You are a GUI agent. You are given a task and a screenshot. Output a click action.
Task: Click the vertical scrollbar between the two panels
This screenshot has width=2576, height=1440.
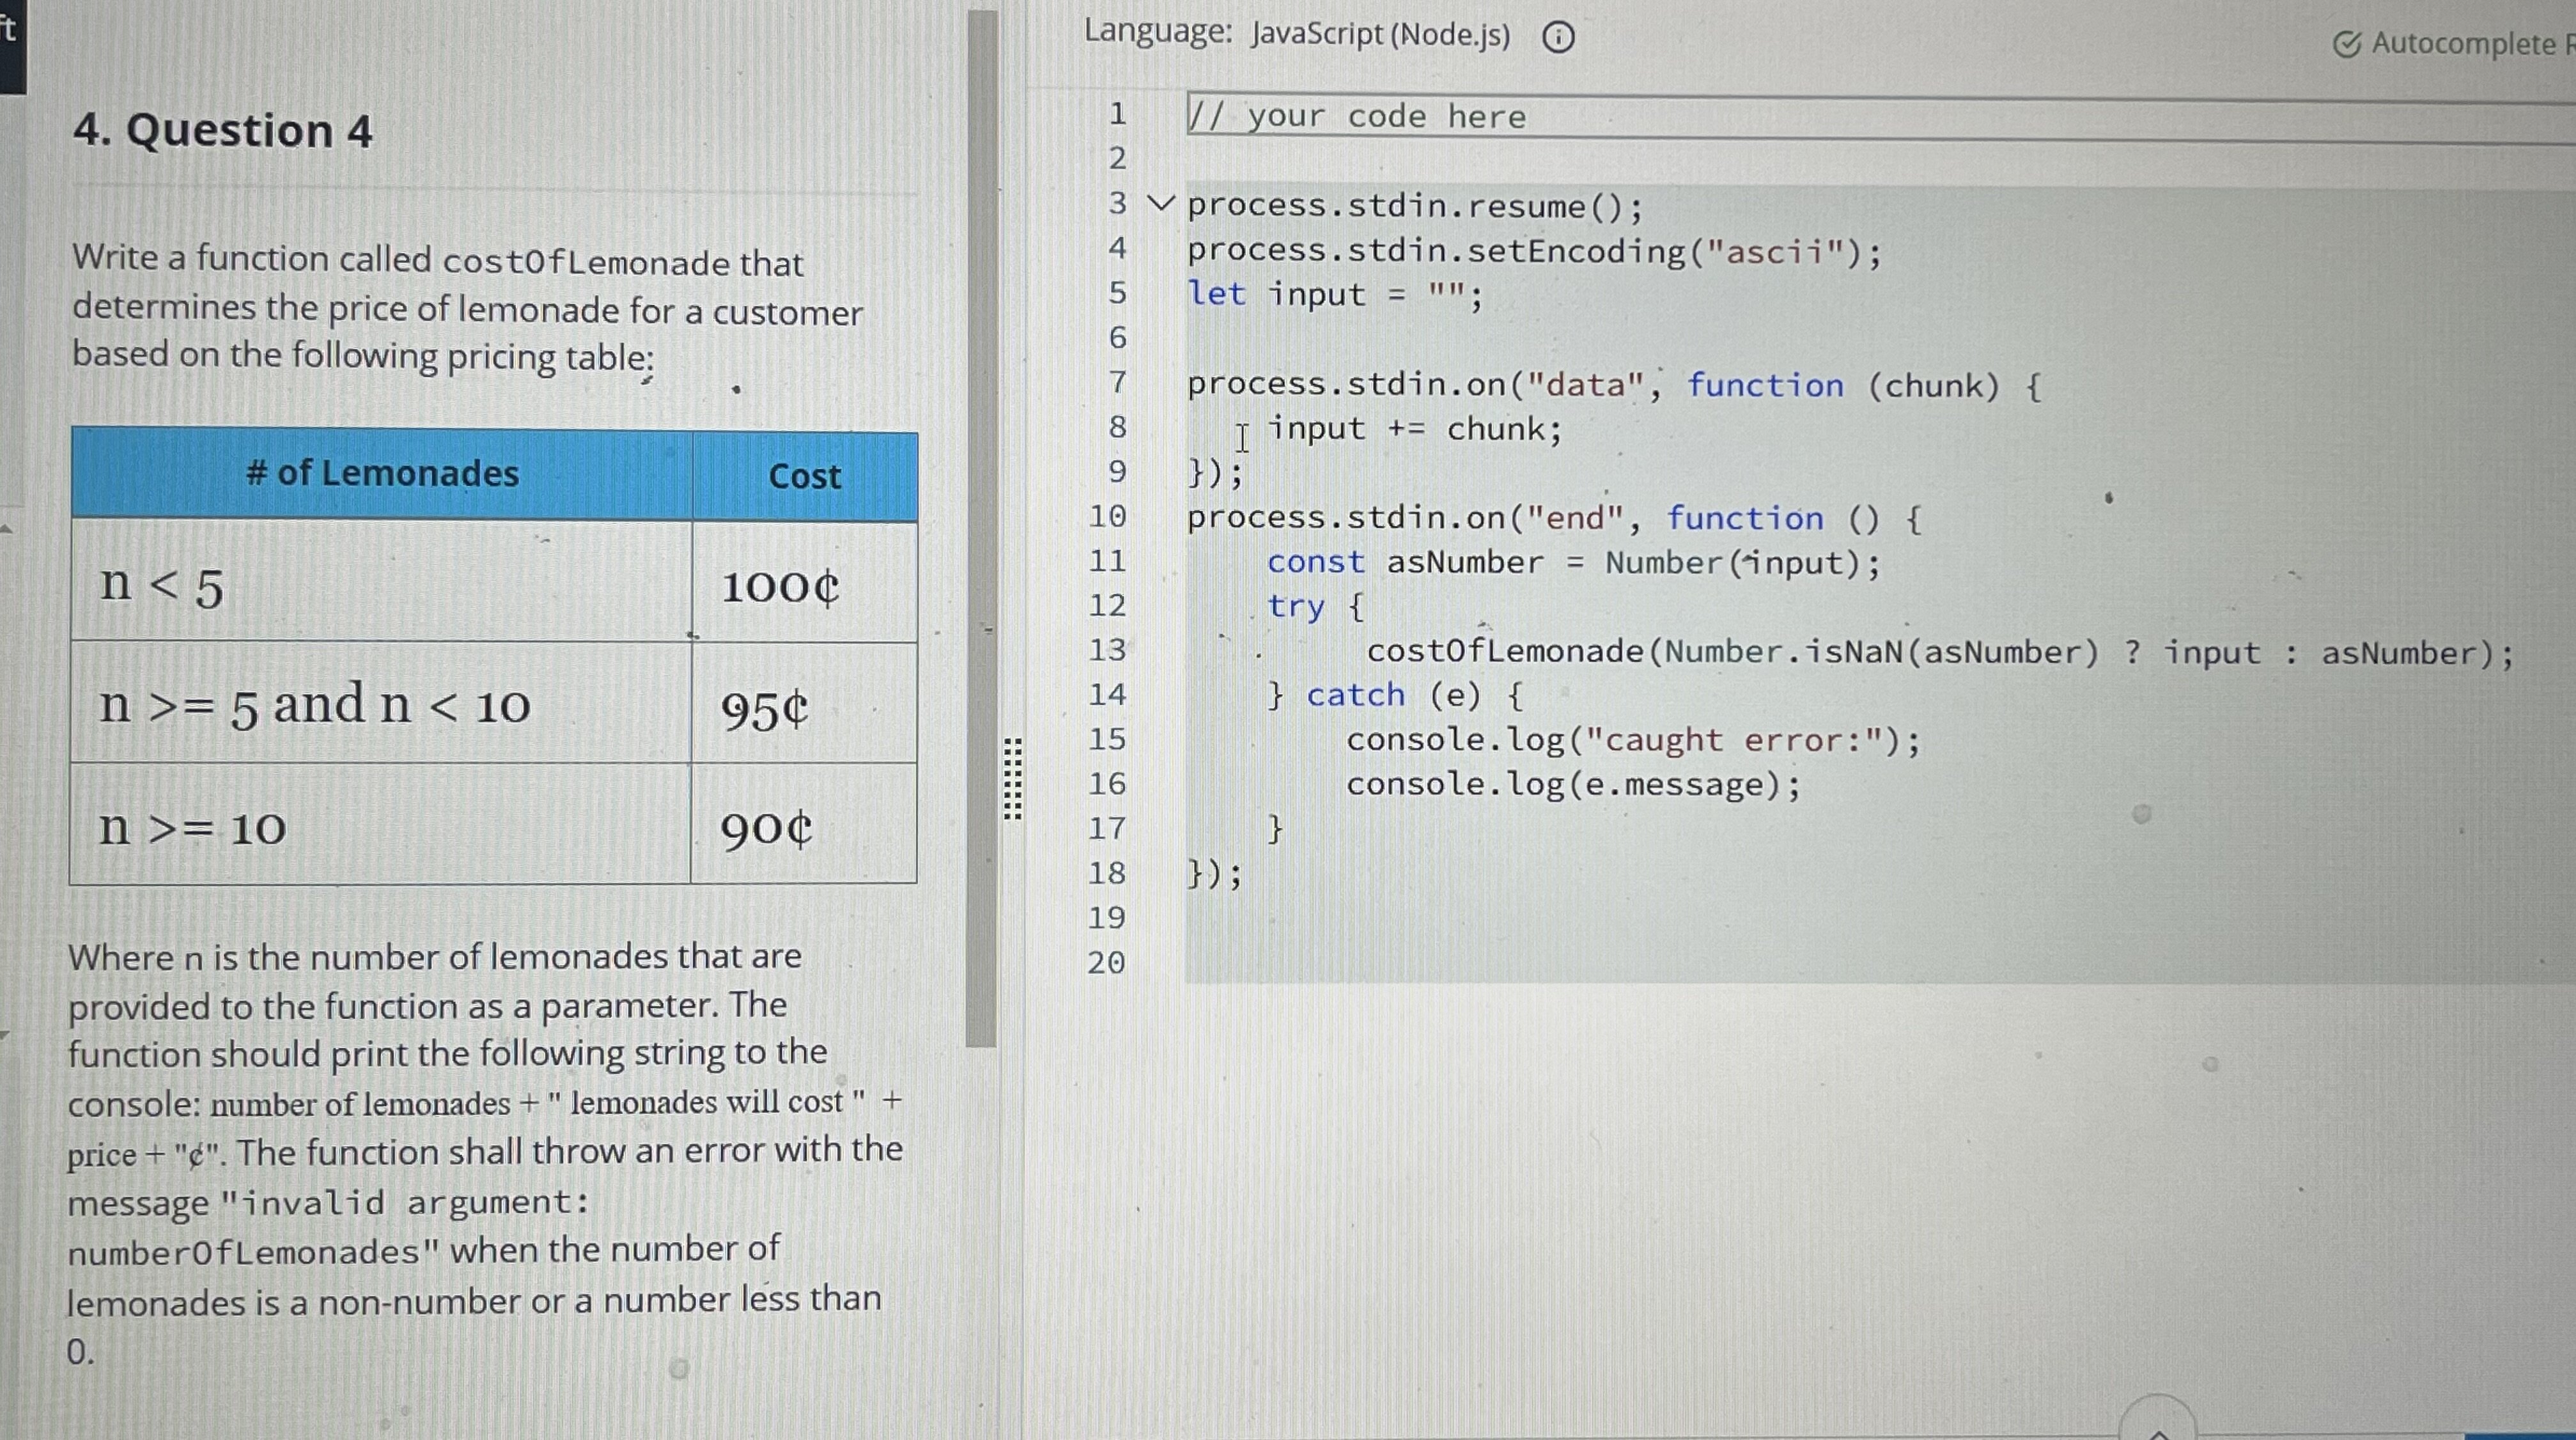(x=980, y=500)
